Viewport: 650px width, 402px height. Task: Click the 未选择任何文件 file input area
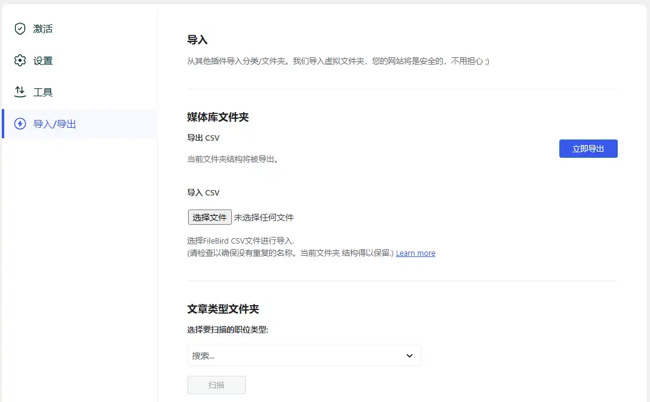[264, 217]
